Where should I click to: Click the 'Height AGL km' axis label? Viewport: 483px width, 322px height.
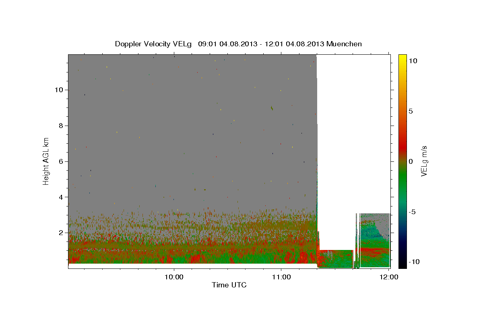click(46, 161)
